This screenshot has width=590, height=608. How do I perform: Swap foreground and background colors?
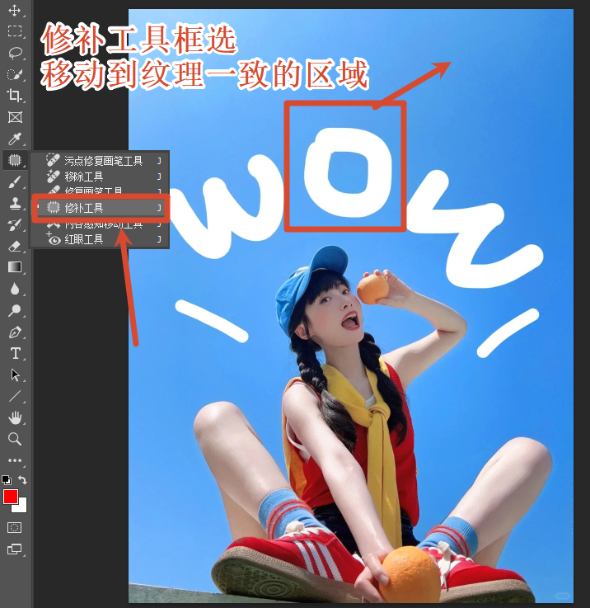(x=22, y=480)
